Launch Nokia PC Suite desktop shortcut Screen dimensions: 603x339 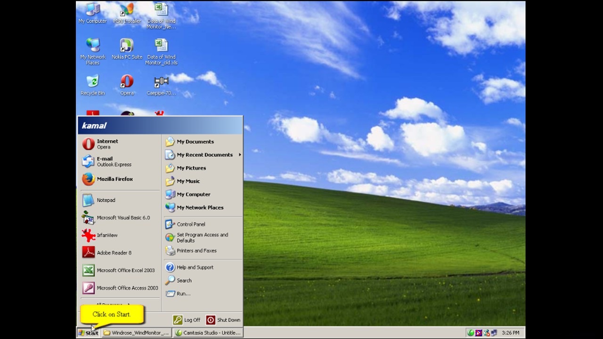pos(127,49)
